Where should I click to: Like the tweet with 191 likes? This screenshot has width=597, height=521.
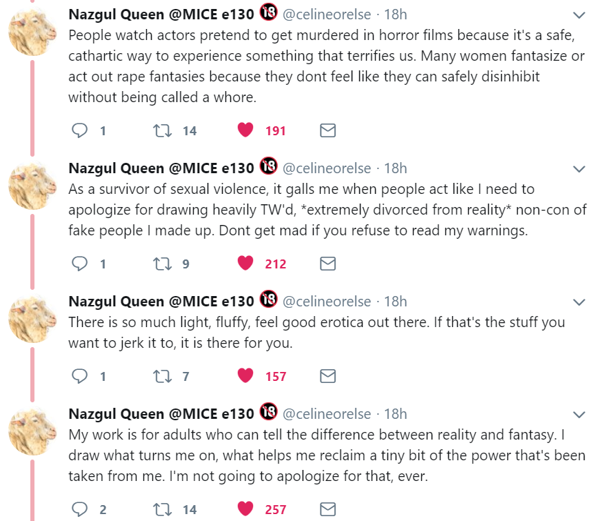(x=245, y=130)
